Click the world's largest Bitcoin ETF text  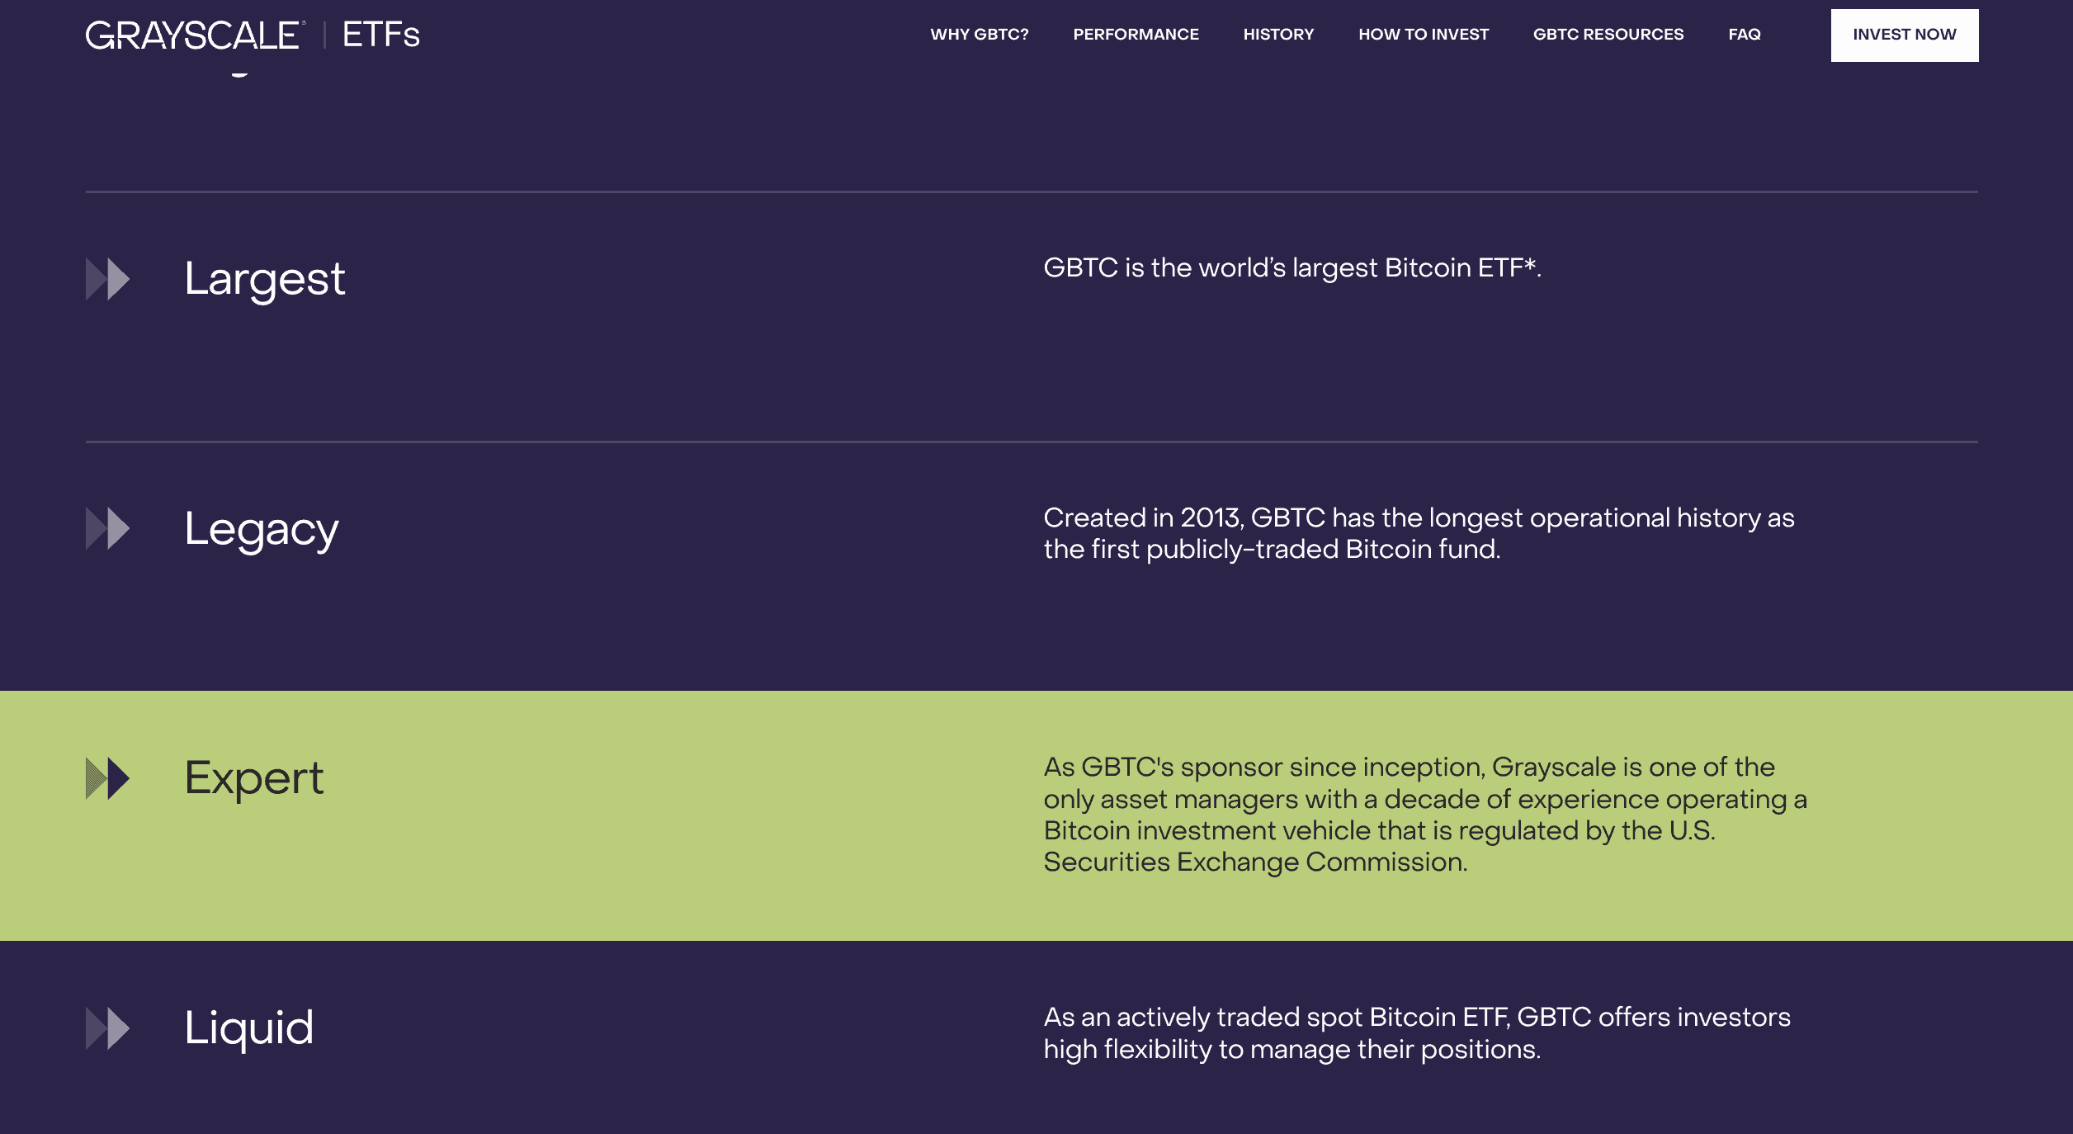point(1291,268)
